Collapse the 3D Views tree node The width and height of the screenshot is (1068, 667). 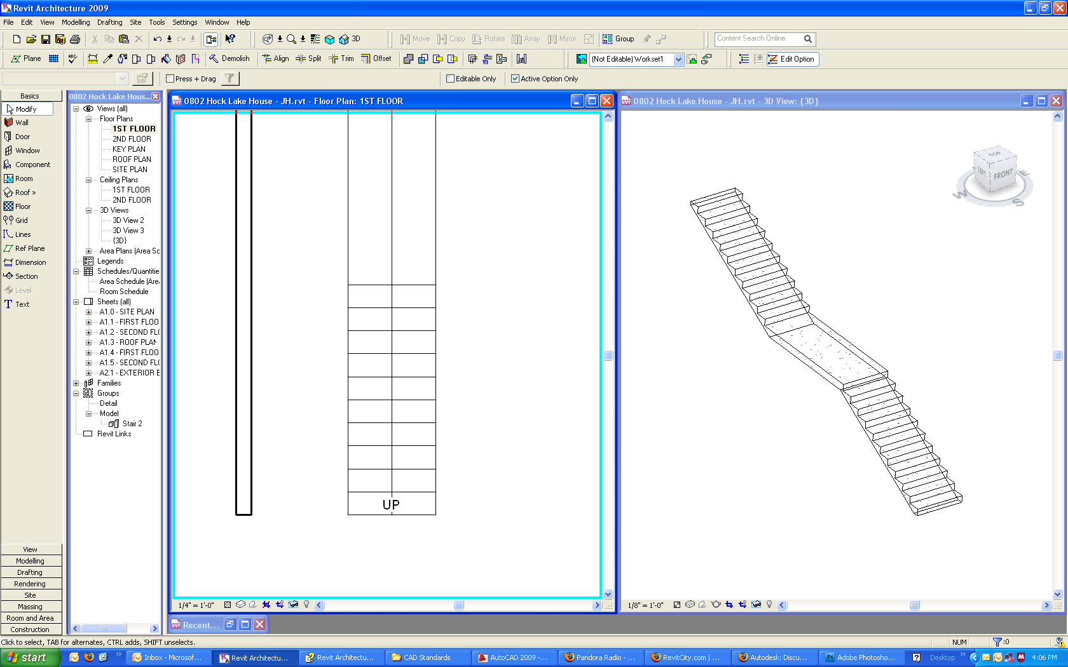89,210
